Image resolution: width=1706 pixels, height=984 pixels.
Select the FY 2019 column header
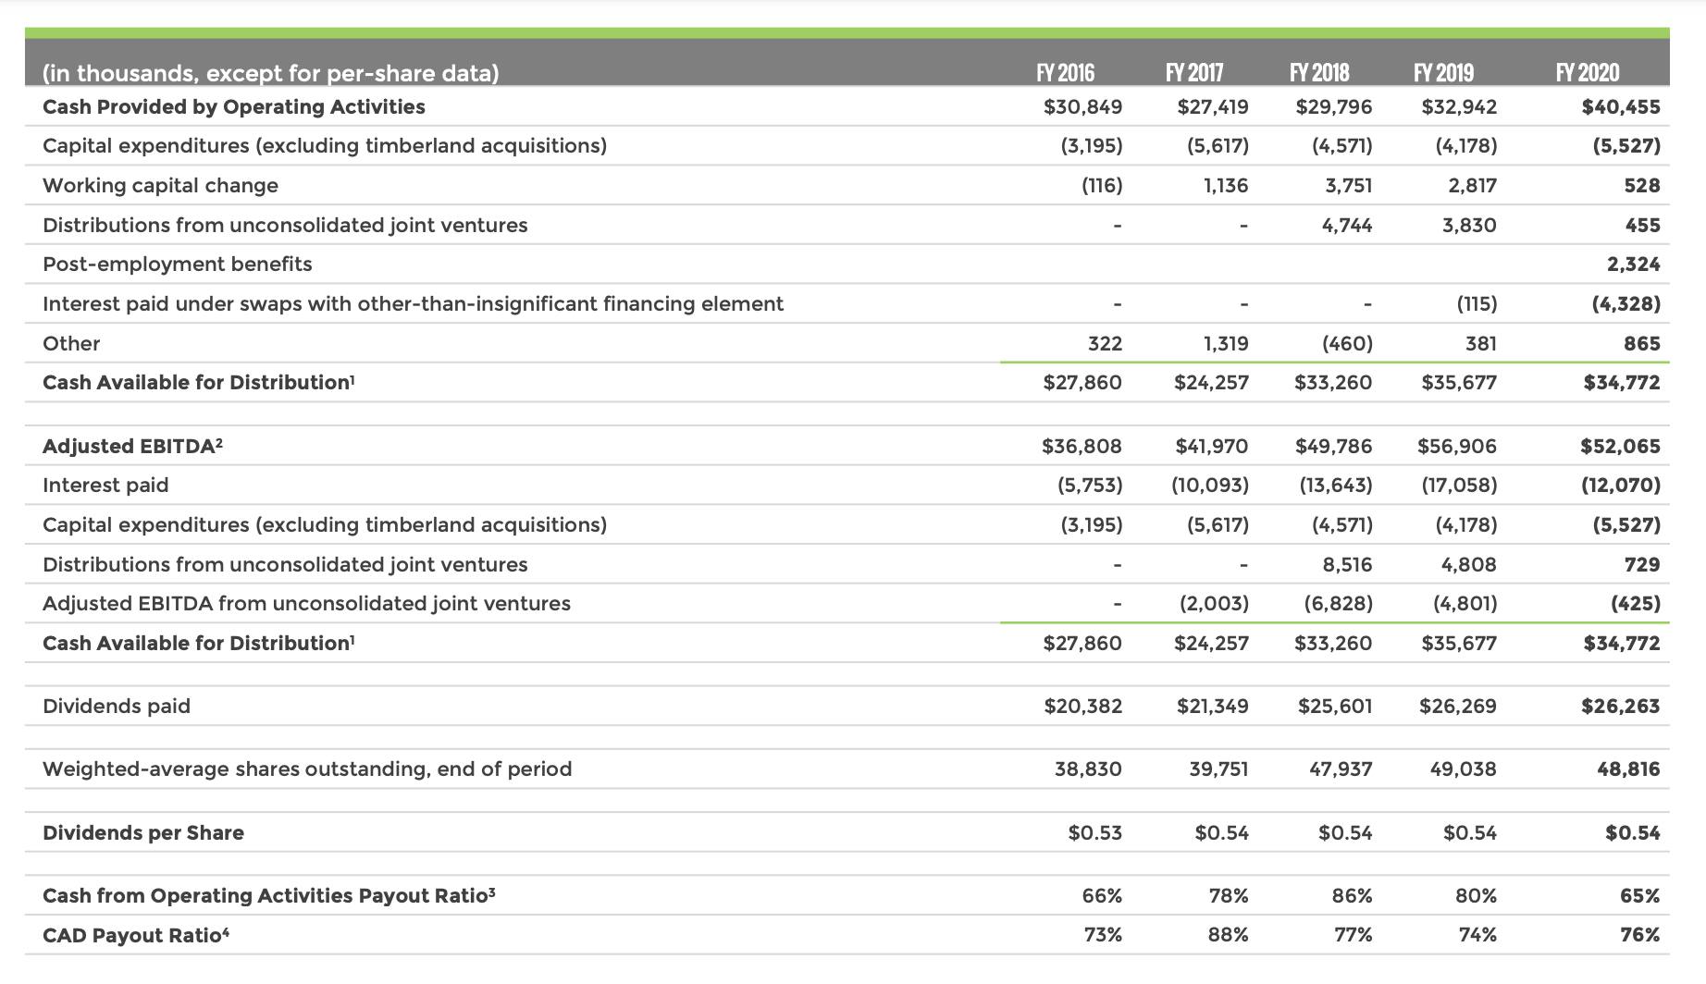coord(1443,71)
